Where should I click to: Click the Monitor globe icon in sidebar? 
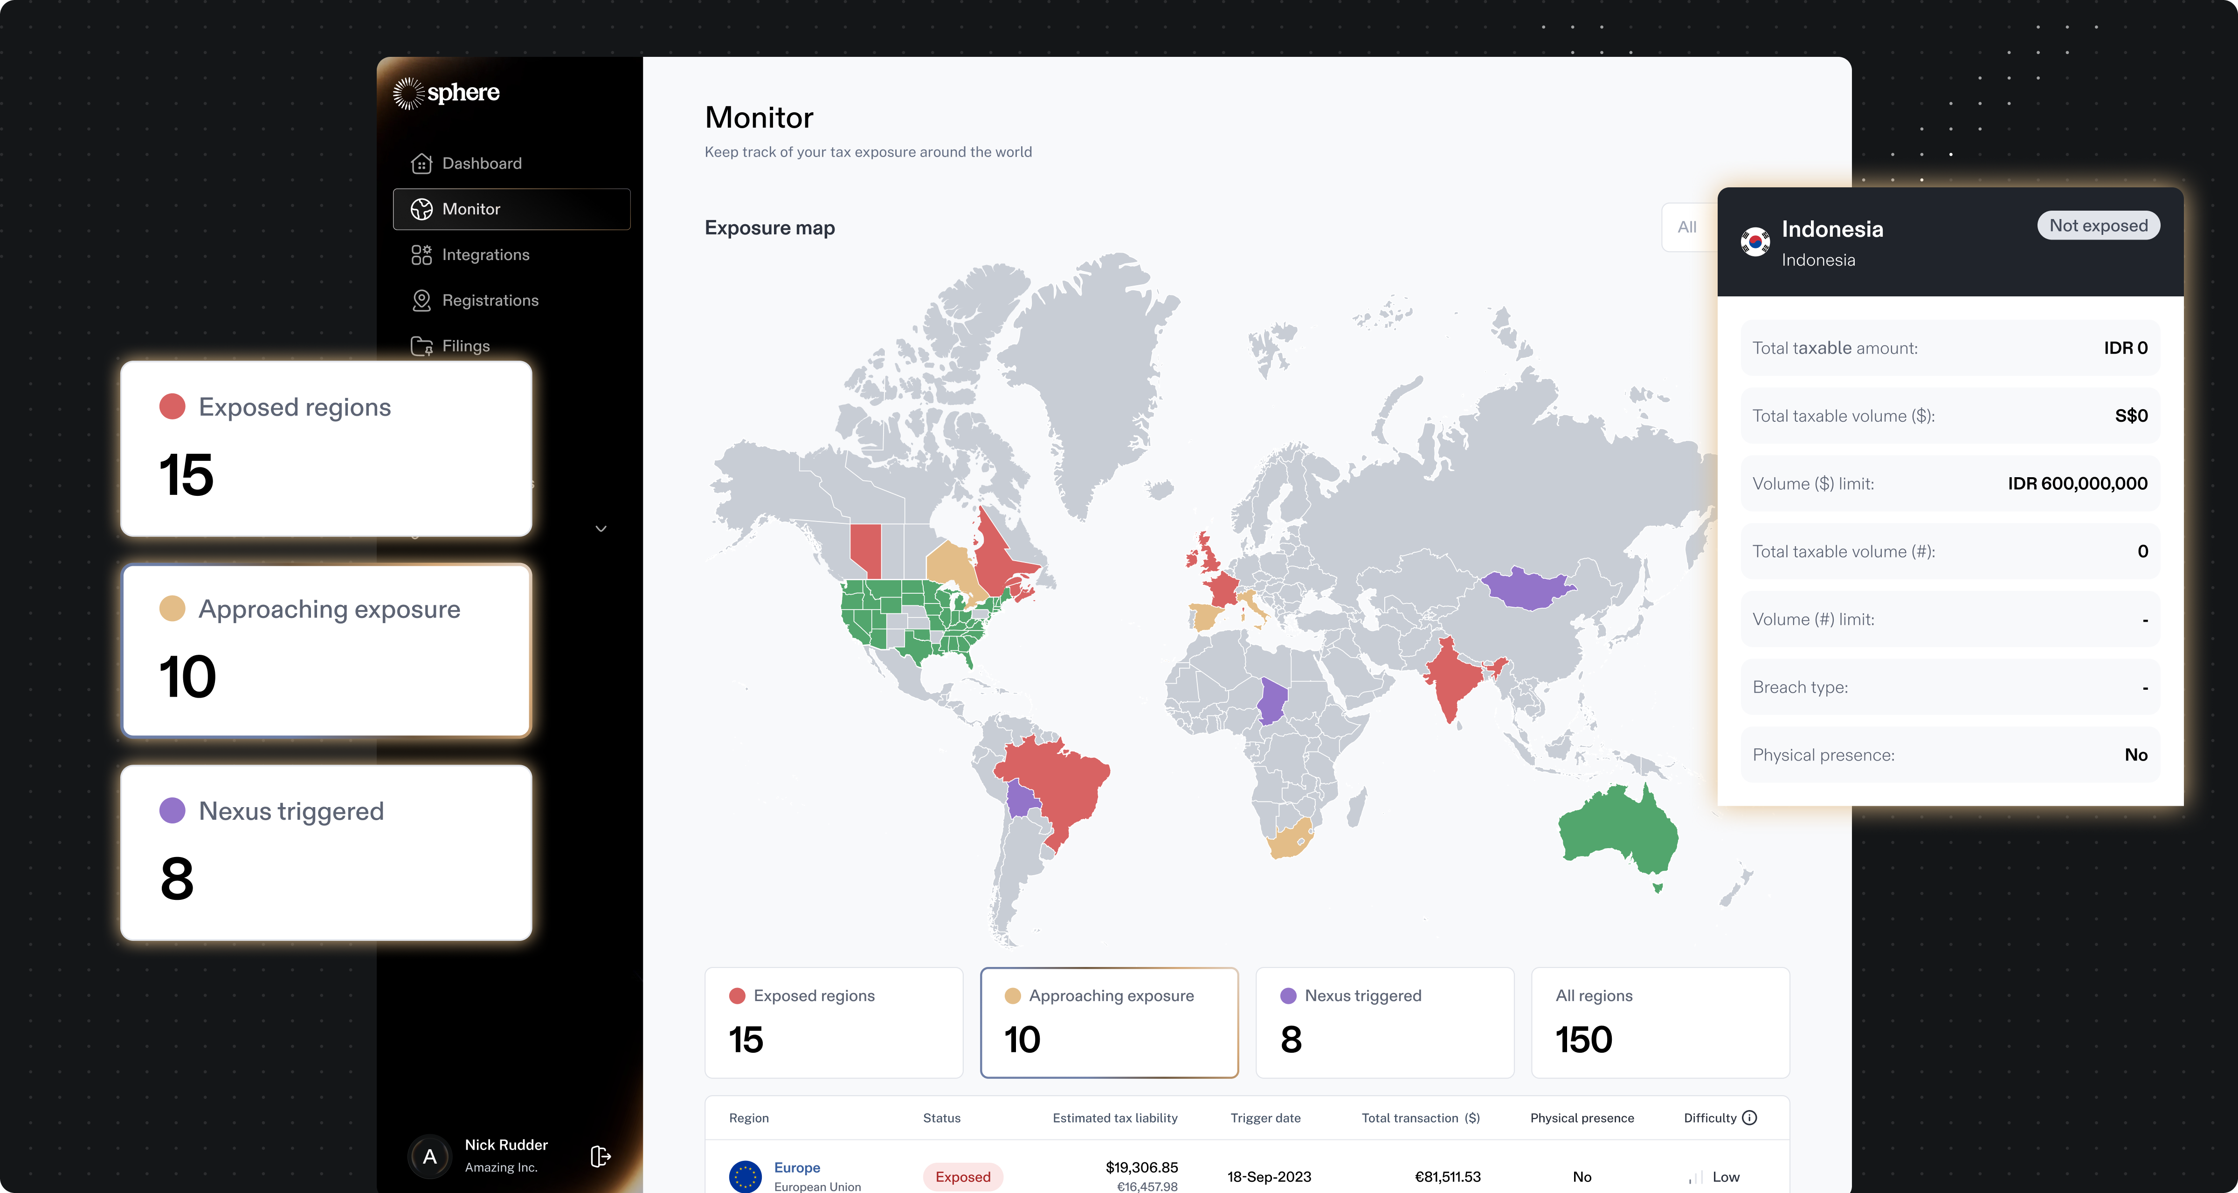point(421,209)
